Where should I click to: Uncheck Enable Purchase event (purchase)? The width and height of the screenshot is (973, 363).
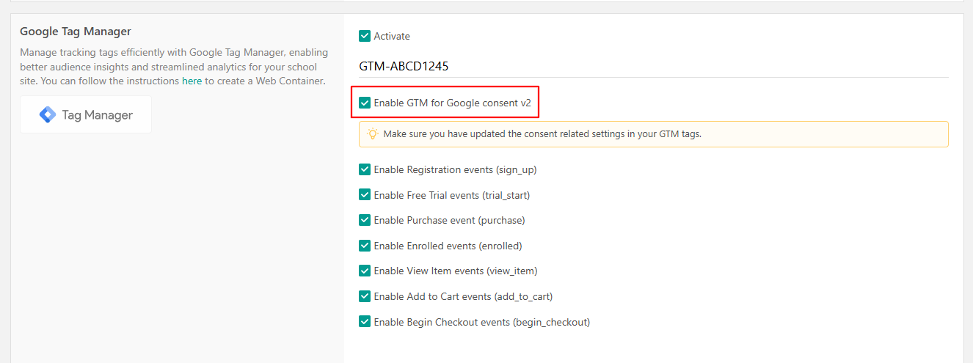tap(365, 220)
